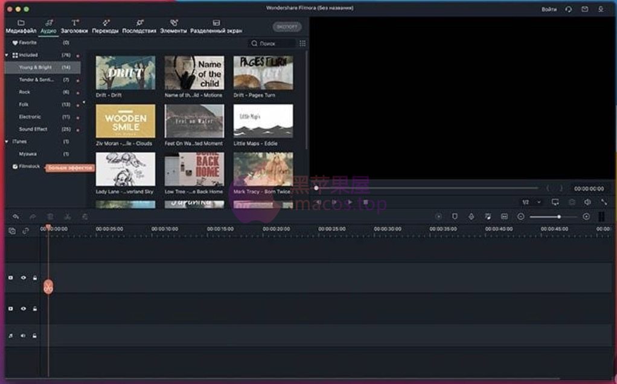617x384 pixels.
Task: Open Filmstock in the sidebar
Action: point(30,167)
